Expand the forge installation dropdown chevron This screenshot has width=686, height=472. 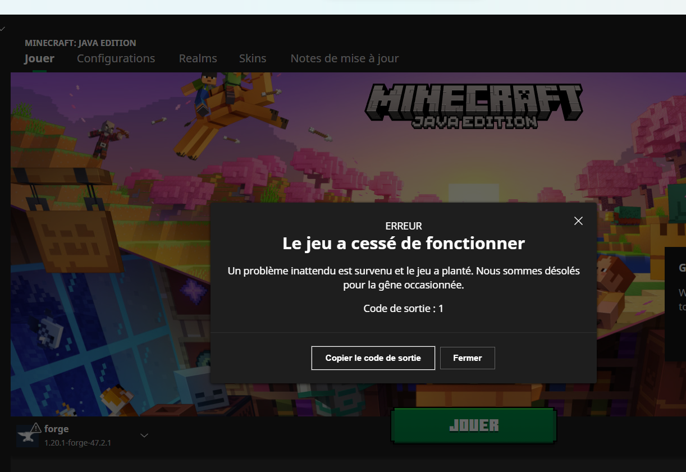point(144,436)
